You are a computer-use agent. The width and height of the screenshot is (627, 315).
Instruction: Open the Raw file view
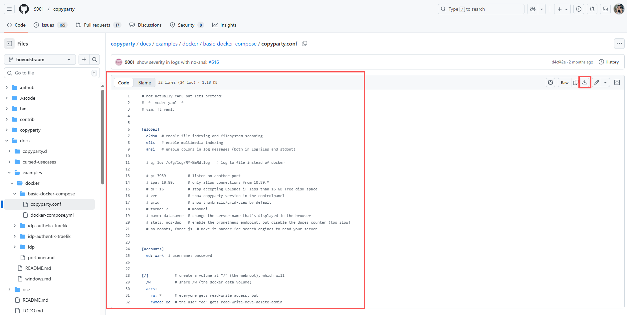564,82
